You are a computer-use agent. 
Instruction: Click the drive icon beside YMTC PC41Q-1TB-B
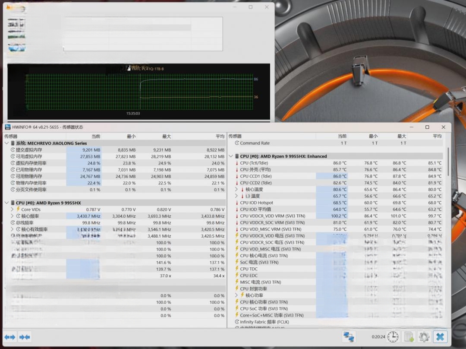(x=129, y=69)
